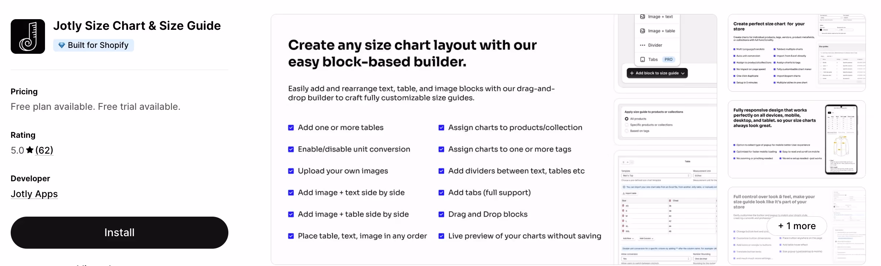The height and width of the screenshot is (266, 881).
Task: Toggle the Add one or more tables checkbox
Action: pyautogui.click(x=291, y=127)
